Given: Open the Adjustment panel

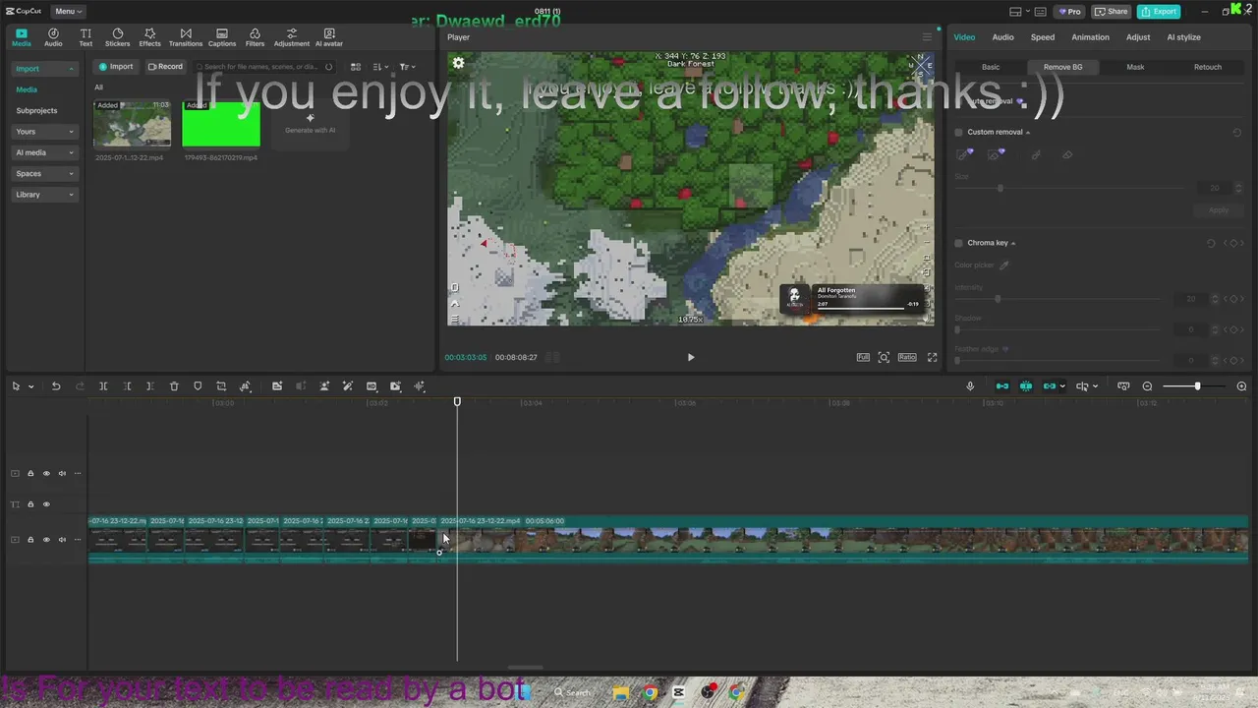Looking at the screenshot, I should 291,37.
